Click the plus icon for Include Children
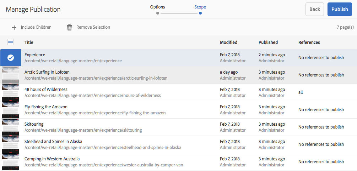Image resolution: width=357 pixels, height=171 pixels. [x=14, y=27]
